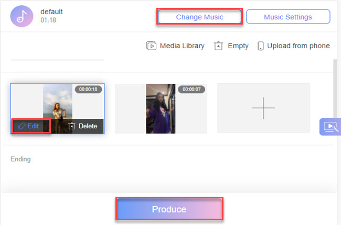Select the first beach video clip thumbnail
Image resolution: width=341 pixels, height=225 pixels.
coord(57,102)
